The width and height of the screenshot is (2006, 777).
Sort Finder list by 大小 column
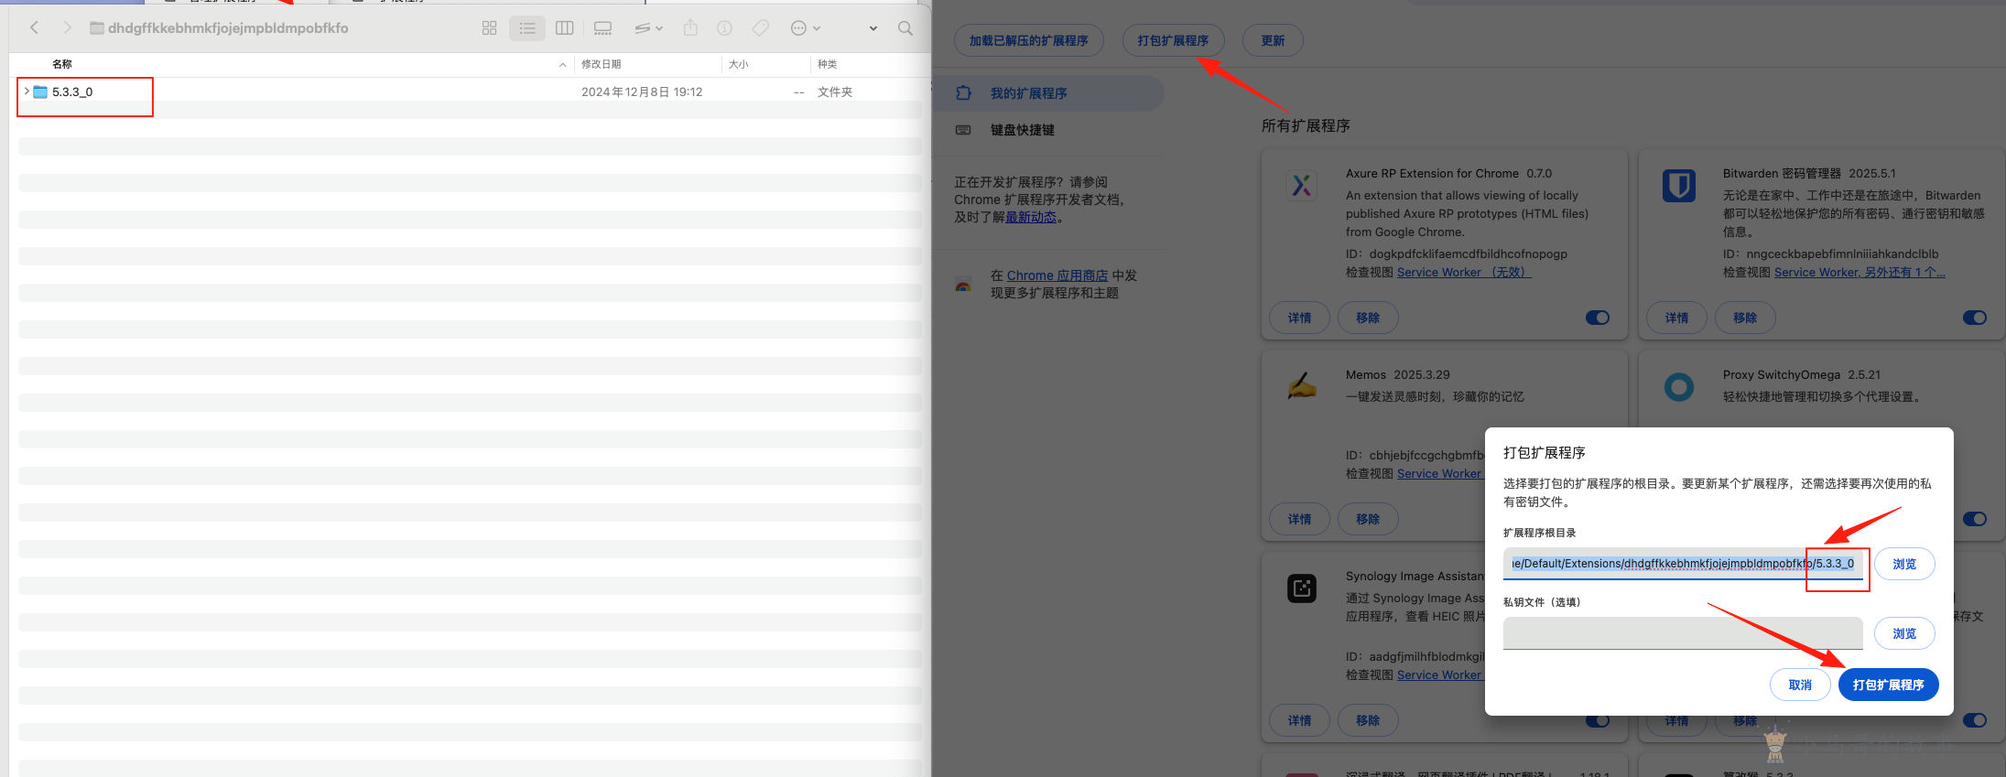[739, 64]
